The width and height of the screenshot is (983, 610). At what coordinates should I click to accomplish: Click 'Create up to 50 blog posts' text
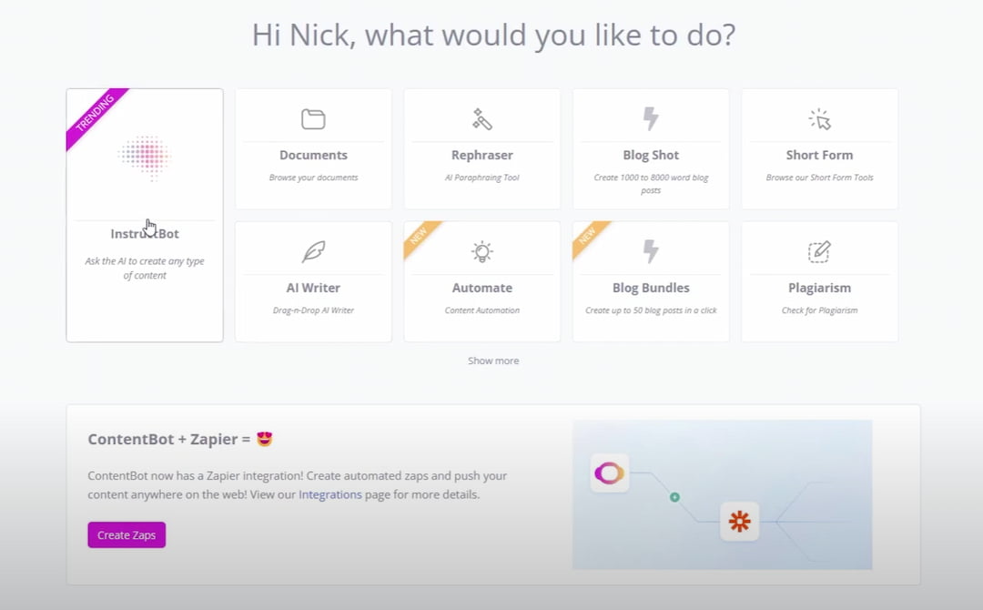tap(651, 310)
